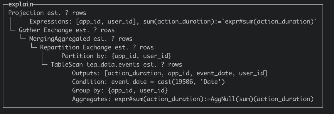Click the branch connector before Repartition Exchange

tap(34, 47)
